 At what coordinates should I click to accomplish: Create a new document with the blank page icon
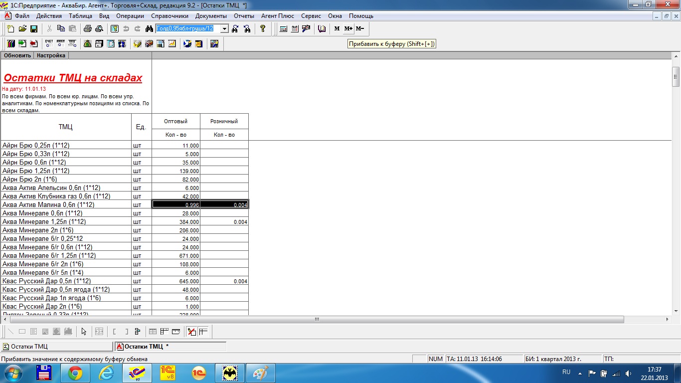10,29
